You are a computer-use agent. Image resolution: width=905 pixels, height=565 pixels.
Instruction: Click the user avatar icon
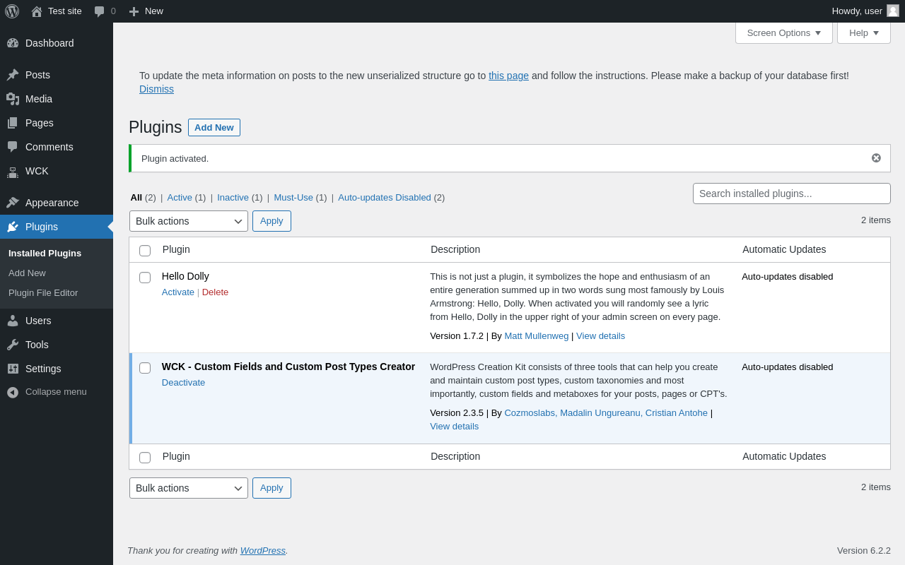pyautogui.click(x=893, y=11)
